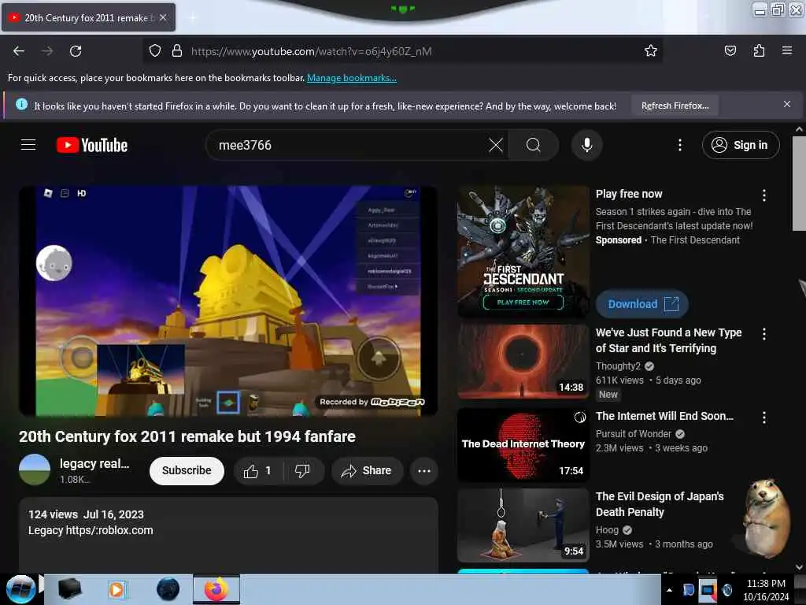Expand the video description box
This screenshot has width=806, height=605.
pos(228,535)
